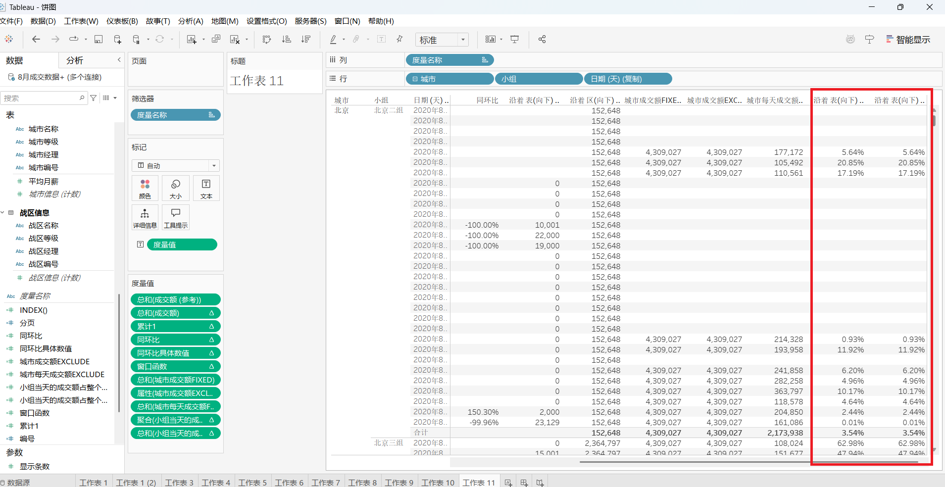
Task: Click the data pane search field
Action: (44, 98)
